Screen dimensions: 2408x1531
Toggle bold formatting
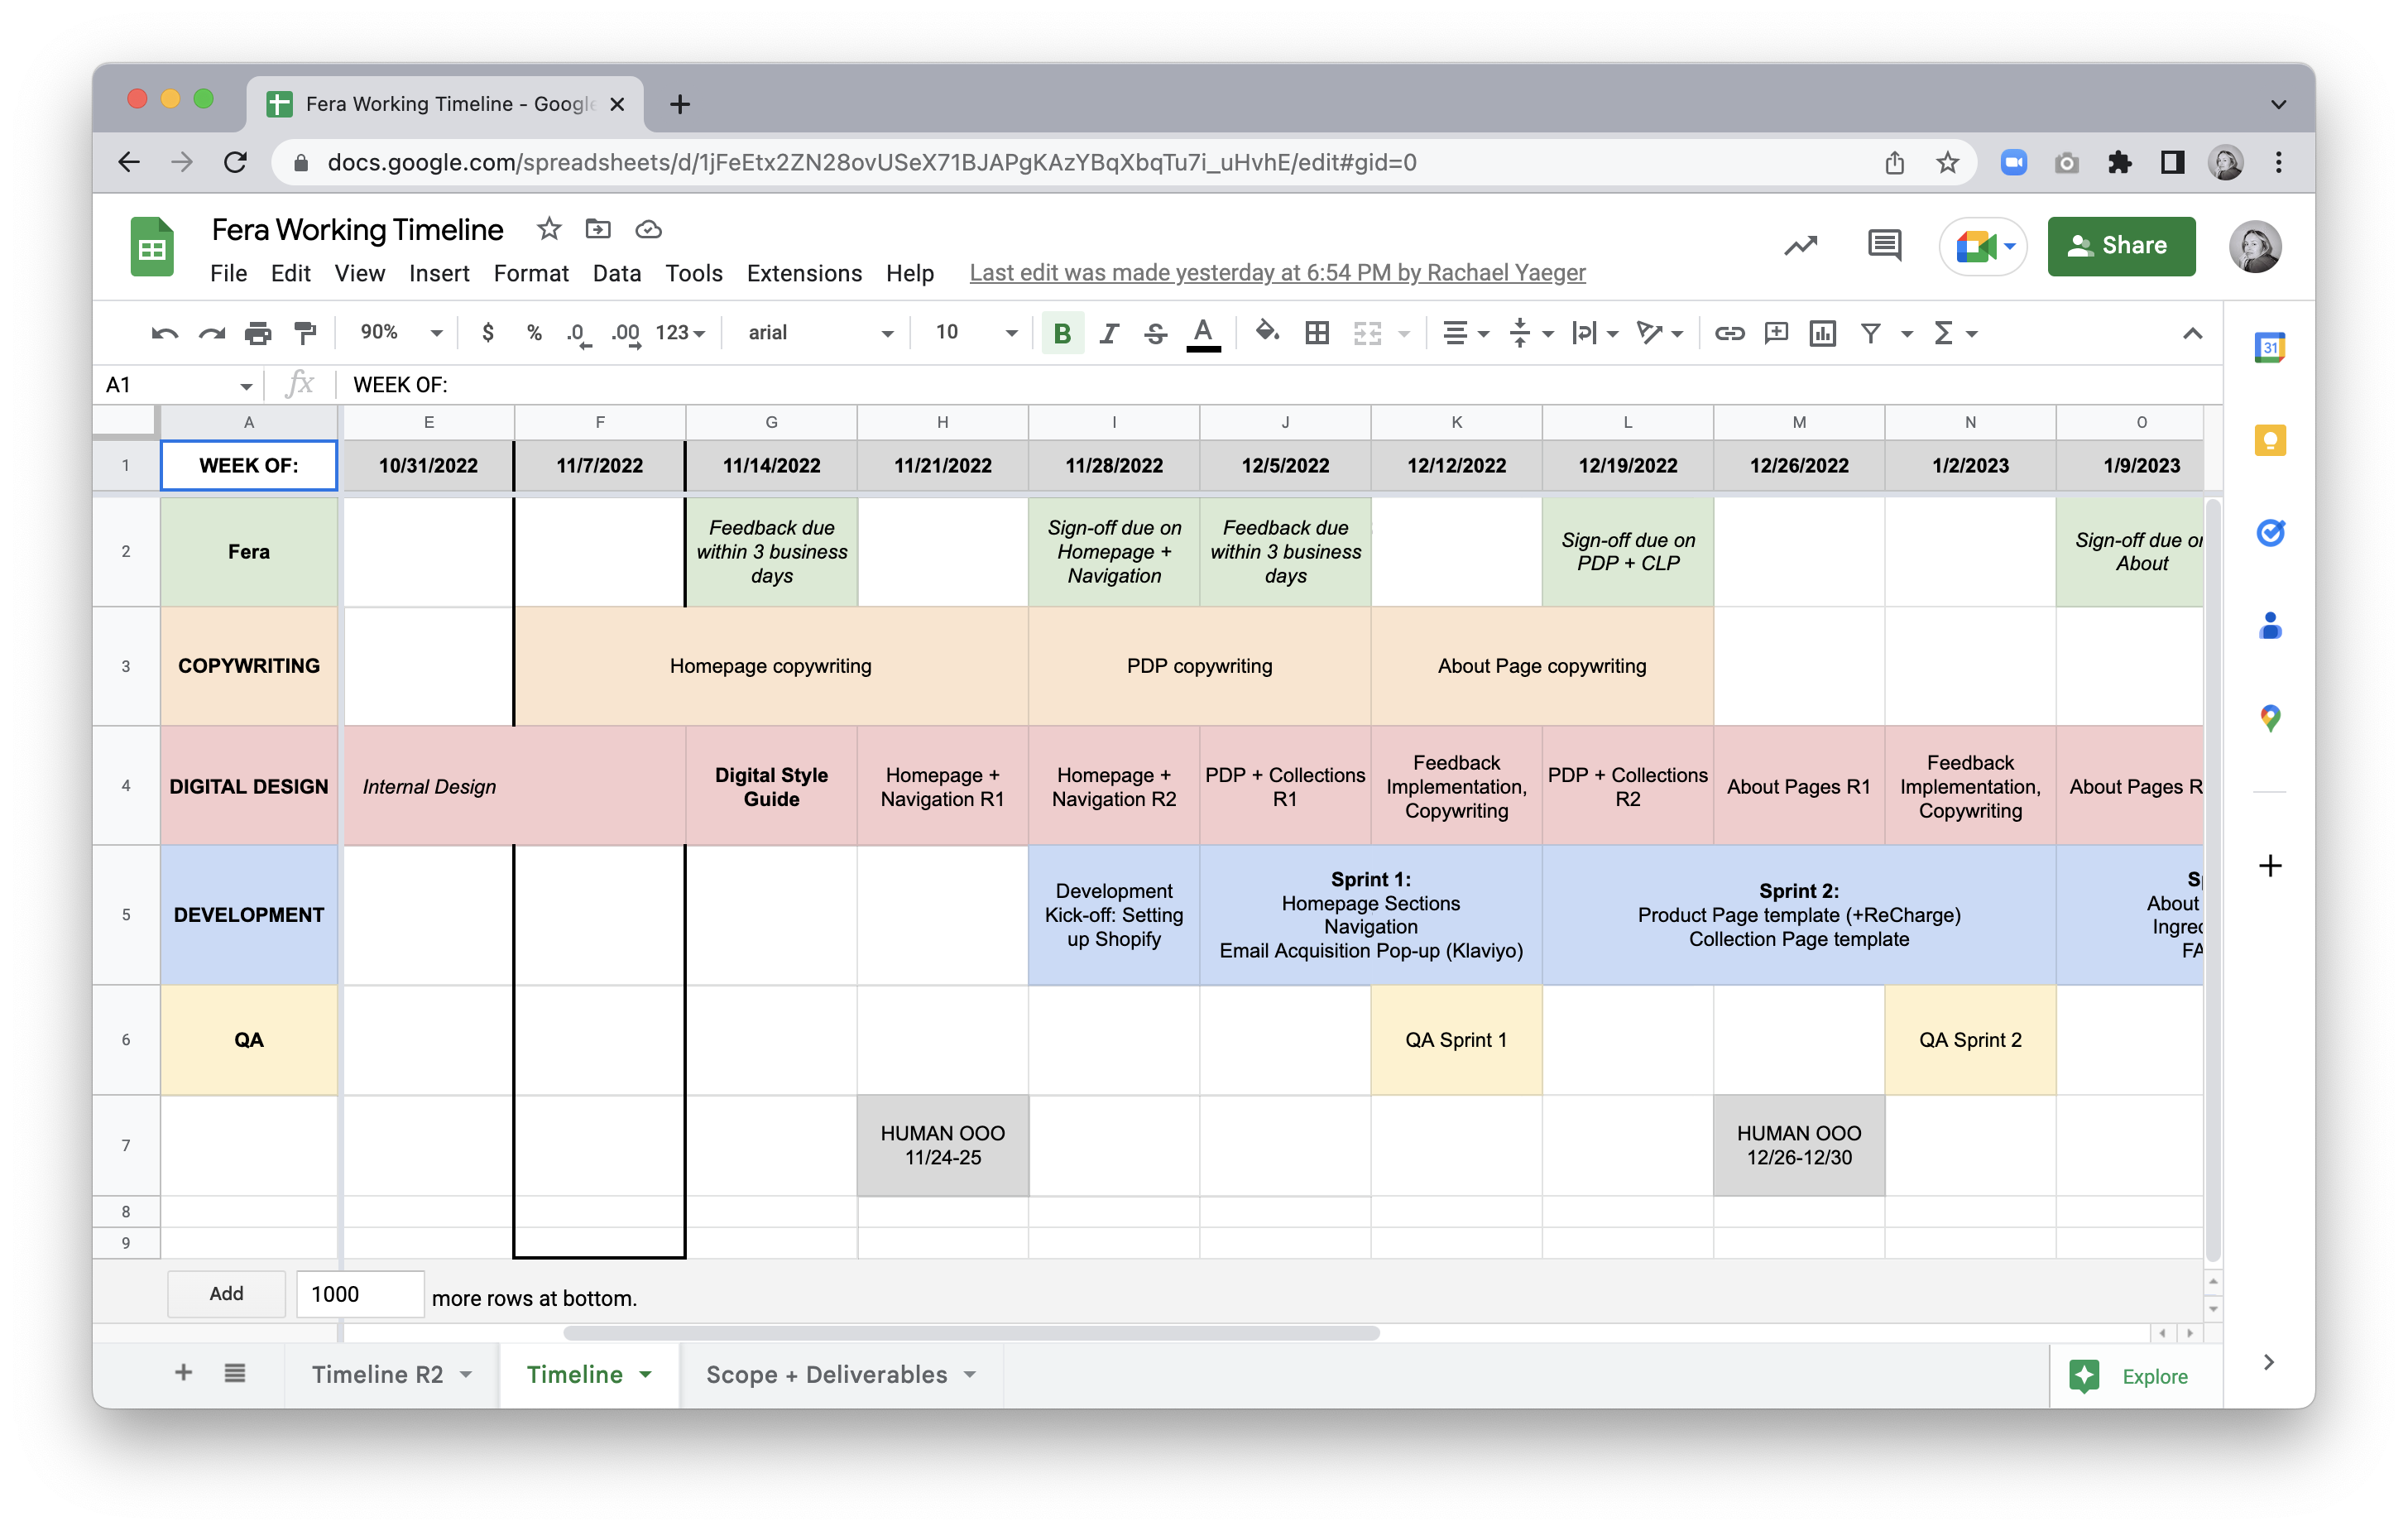click(x=1062, y=333)
